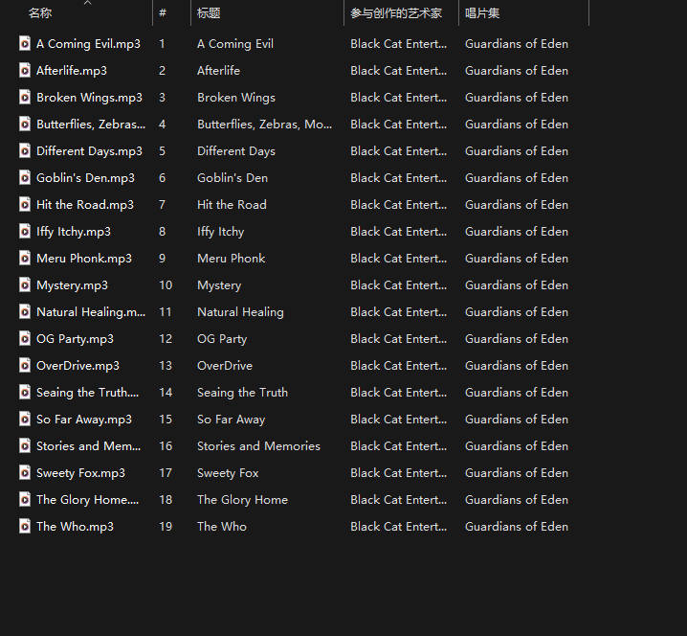Click the 唱片集 column header
687x636 pixels.
click(x=482, y=13)
